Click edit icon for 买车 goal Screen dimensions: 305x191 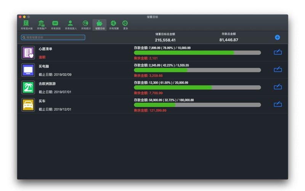278,104
